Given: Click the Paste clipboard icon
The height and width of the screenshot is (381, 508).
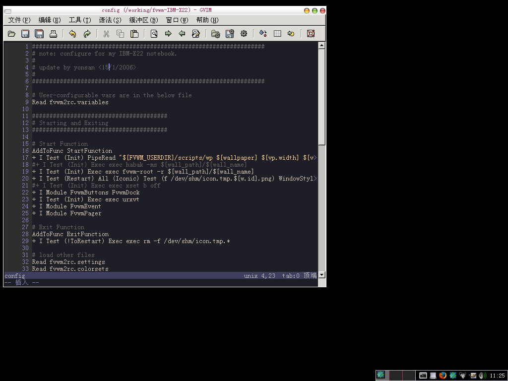Looking at the screenshot, I should point(134,34).
